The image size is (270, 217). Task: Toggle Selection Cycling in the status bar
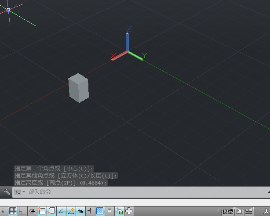point(119,211)
